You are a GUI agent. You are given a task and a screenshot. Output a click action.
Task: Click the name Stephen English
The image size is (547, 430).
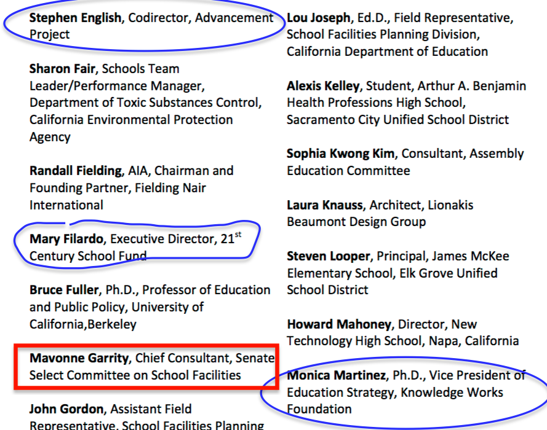(75, 18)
